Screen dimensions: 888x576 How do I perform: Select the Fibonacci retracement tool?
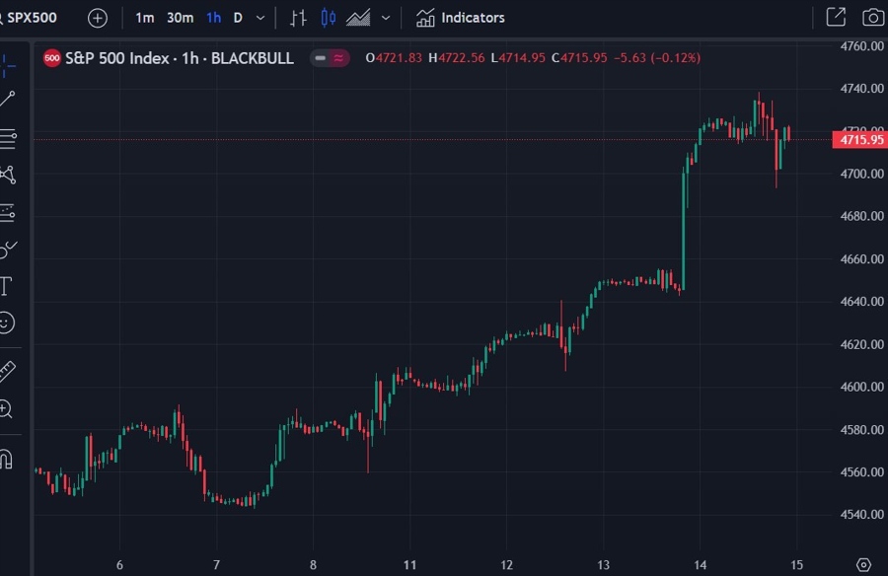(8, 138)
